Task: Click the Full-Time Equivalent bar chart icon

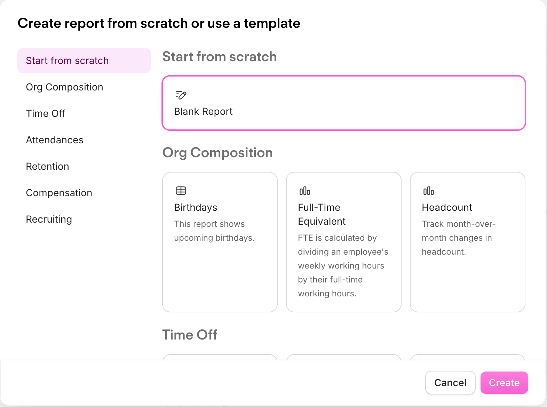Action: click(x=305, y=191)
